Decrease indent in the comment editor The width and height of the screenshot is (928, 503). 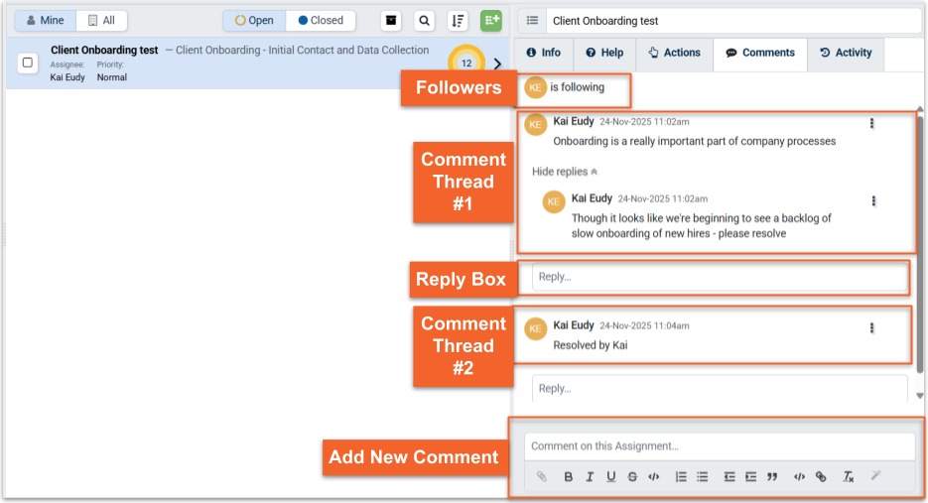click(x=729, y=476)
